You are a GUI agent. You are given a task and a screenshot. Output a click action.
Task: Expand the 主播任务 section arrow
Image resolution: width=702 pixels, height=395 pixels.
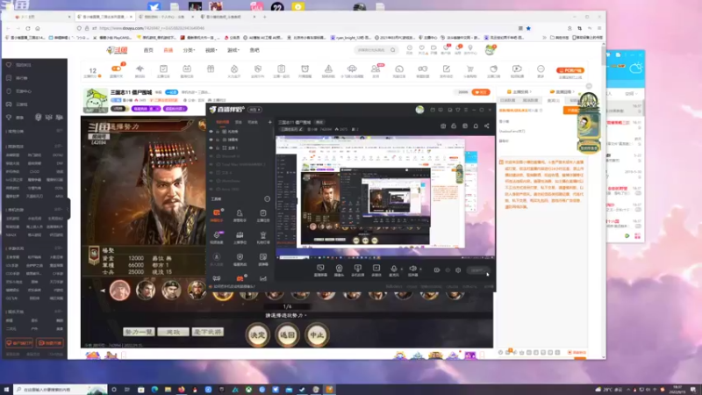pyautogui.click(x=531, y=92)
